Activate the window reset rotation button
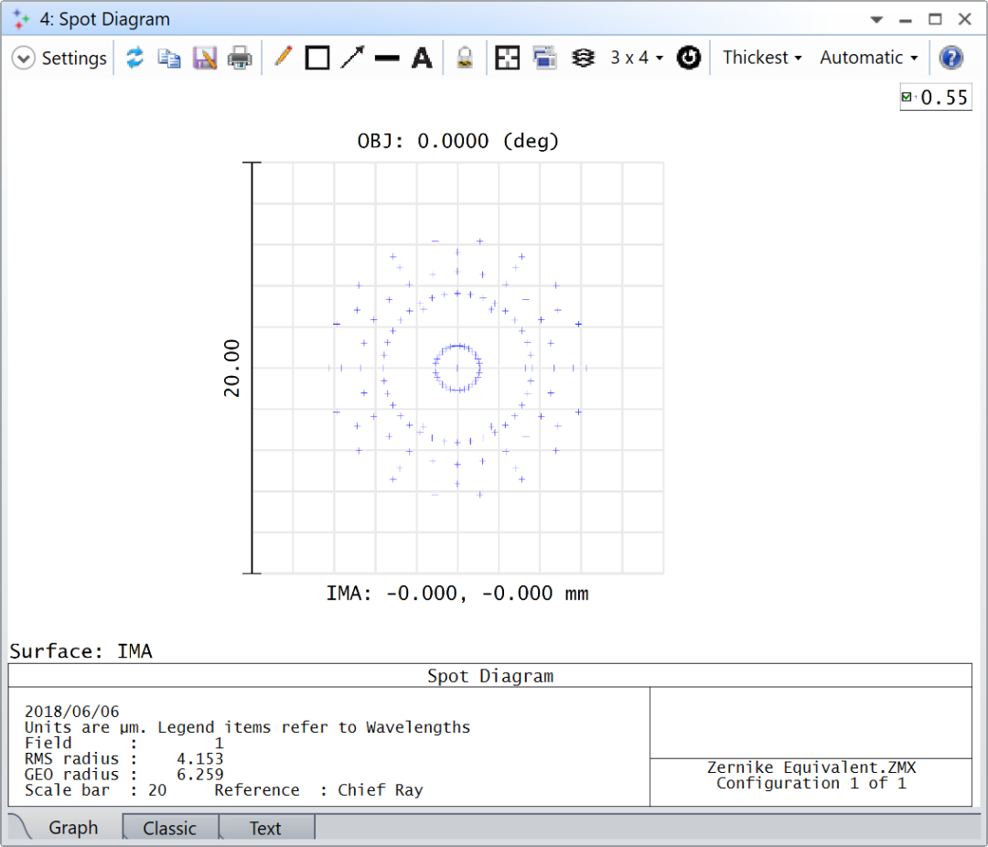Image resolution: width=988 pixels, height=847 pixels. 689,57
